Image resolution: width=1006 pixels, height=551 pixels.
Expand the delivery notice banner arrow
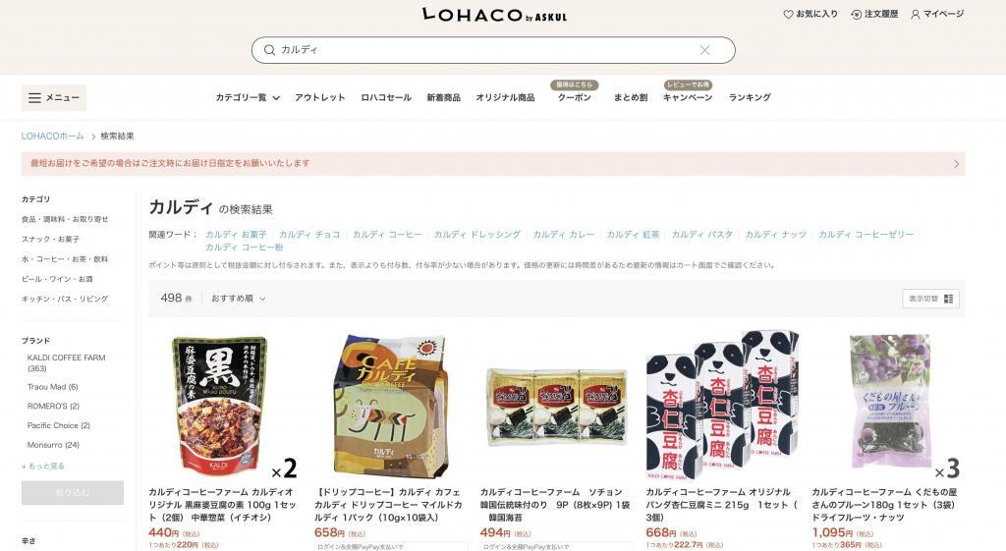coord(956,164)
